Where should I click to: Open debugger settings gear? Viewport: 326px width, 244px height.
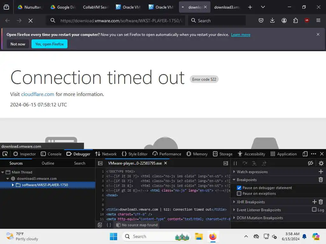pyautogui.click(x=321, y=163)
